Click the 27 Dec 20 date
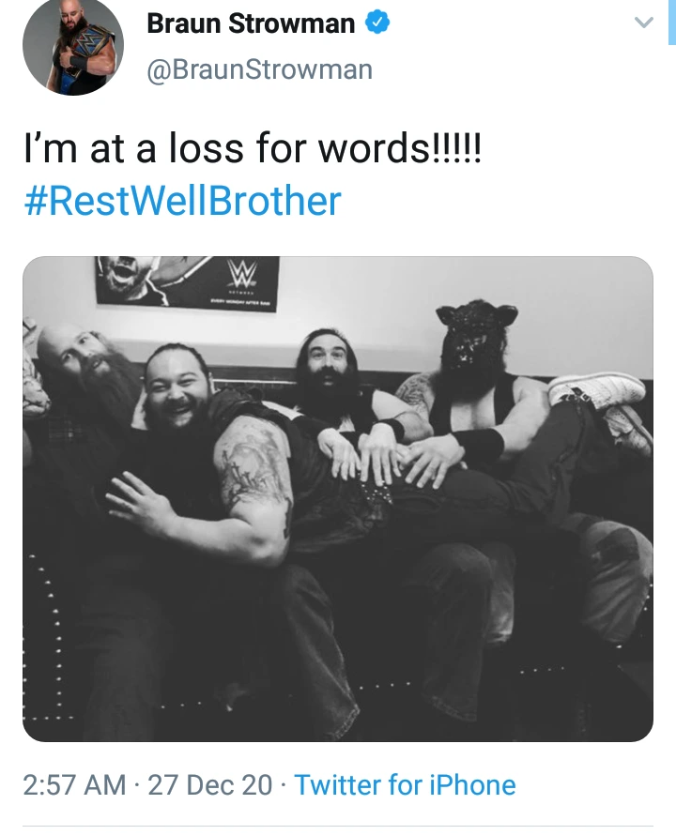 pyautogui.click(x=209, y=785)
